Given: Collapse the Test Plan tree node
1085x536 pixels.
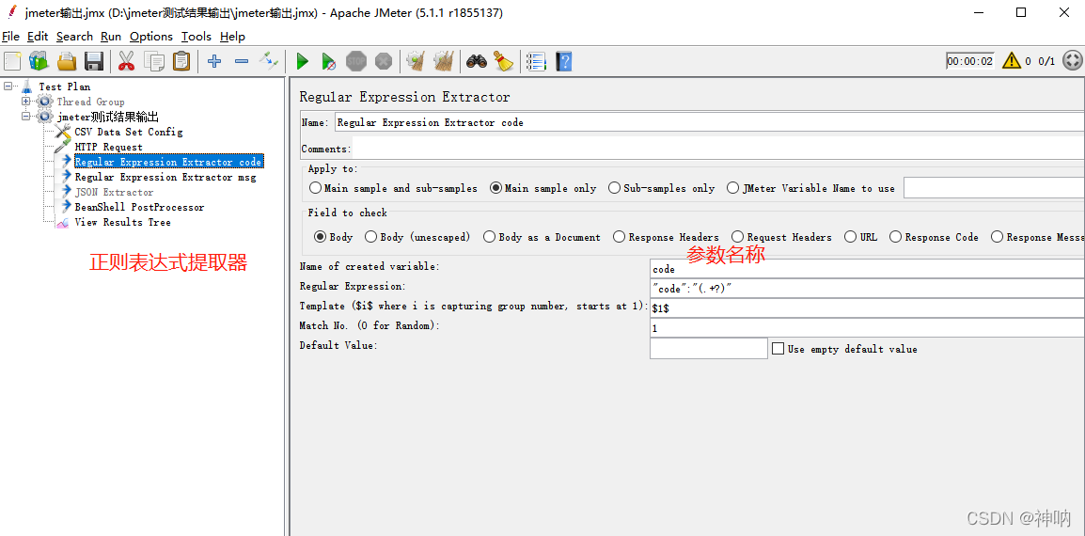Looking at the screenshot, I should pyautogui.click(x=8, y=87).
